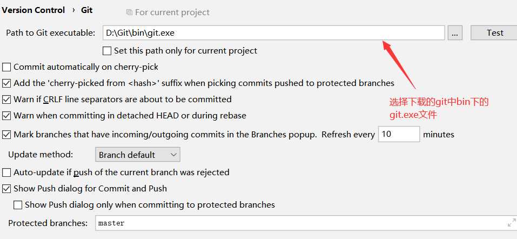This screenshot has width=517, height=239.
Task: Enable Show Push dialog only for protected branches
Action: click(18, 205)
